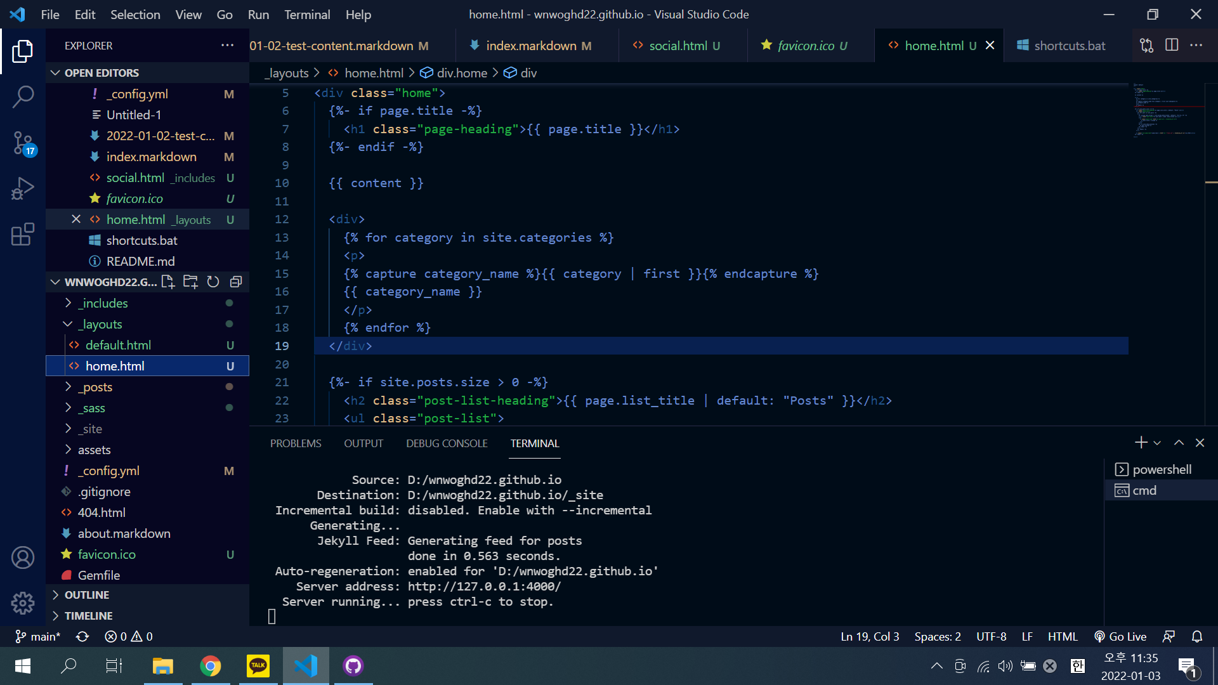Open Source Control view with 17 changes
This screenshot has height=685, width=1218.
[x=23, y=143]
